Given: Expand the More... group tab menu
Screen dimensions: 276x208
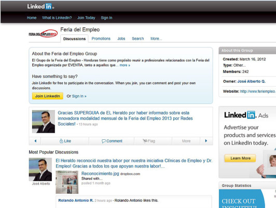Looking at the screenshot, I should tap(156, 38).
